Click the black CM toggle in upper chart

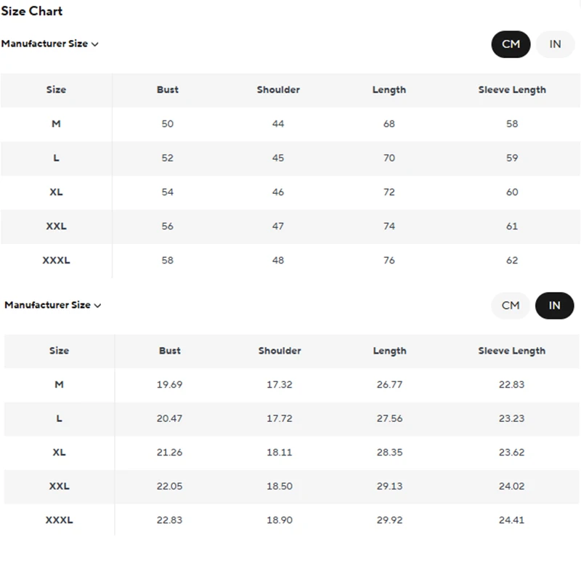pos(511,44)
